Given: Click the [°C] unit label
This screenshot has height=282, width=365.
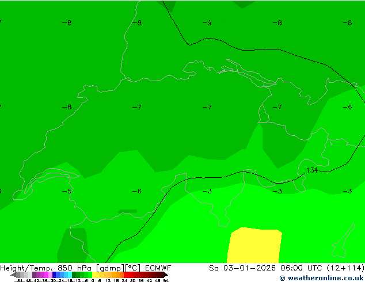Looking at the screenshot, I should (x=132, y=268).
